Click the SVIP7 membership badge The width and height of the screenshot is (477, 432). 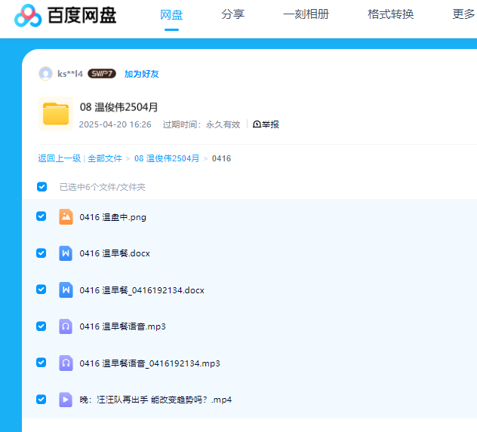pos(102,74)
